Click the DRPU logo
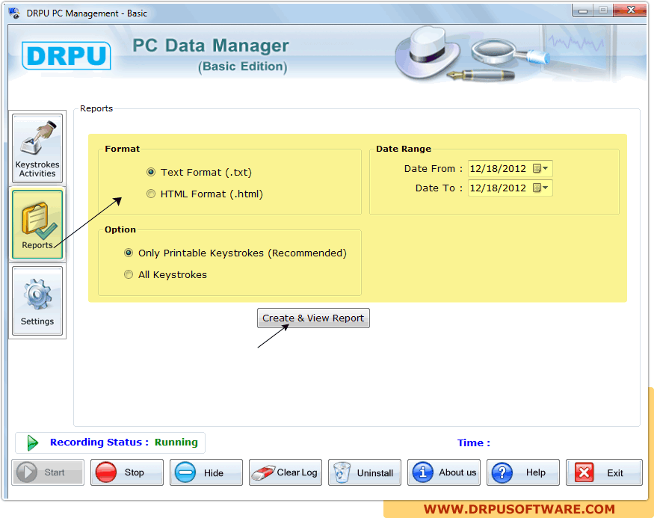 coord(67,55)
